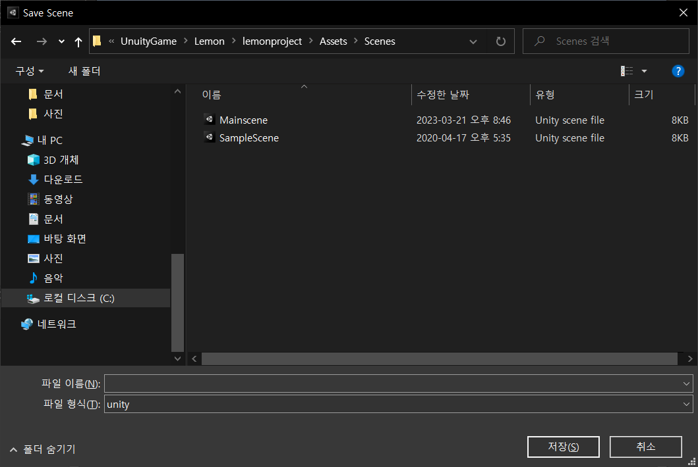The height and width of the screenshot is (467, 698).
Task: Click the navigation pane vertical scrollbar thumb
Action: [x=177, y=303]
